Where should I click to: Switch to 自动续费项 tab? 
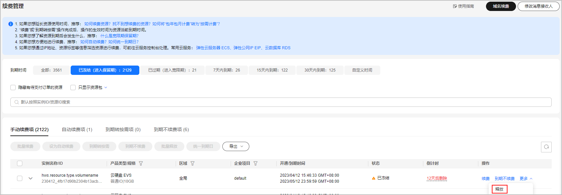(x=77, y=129)
